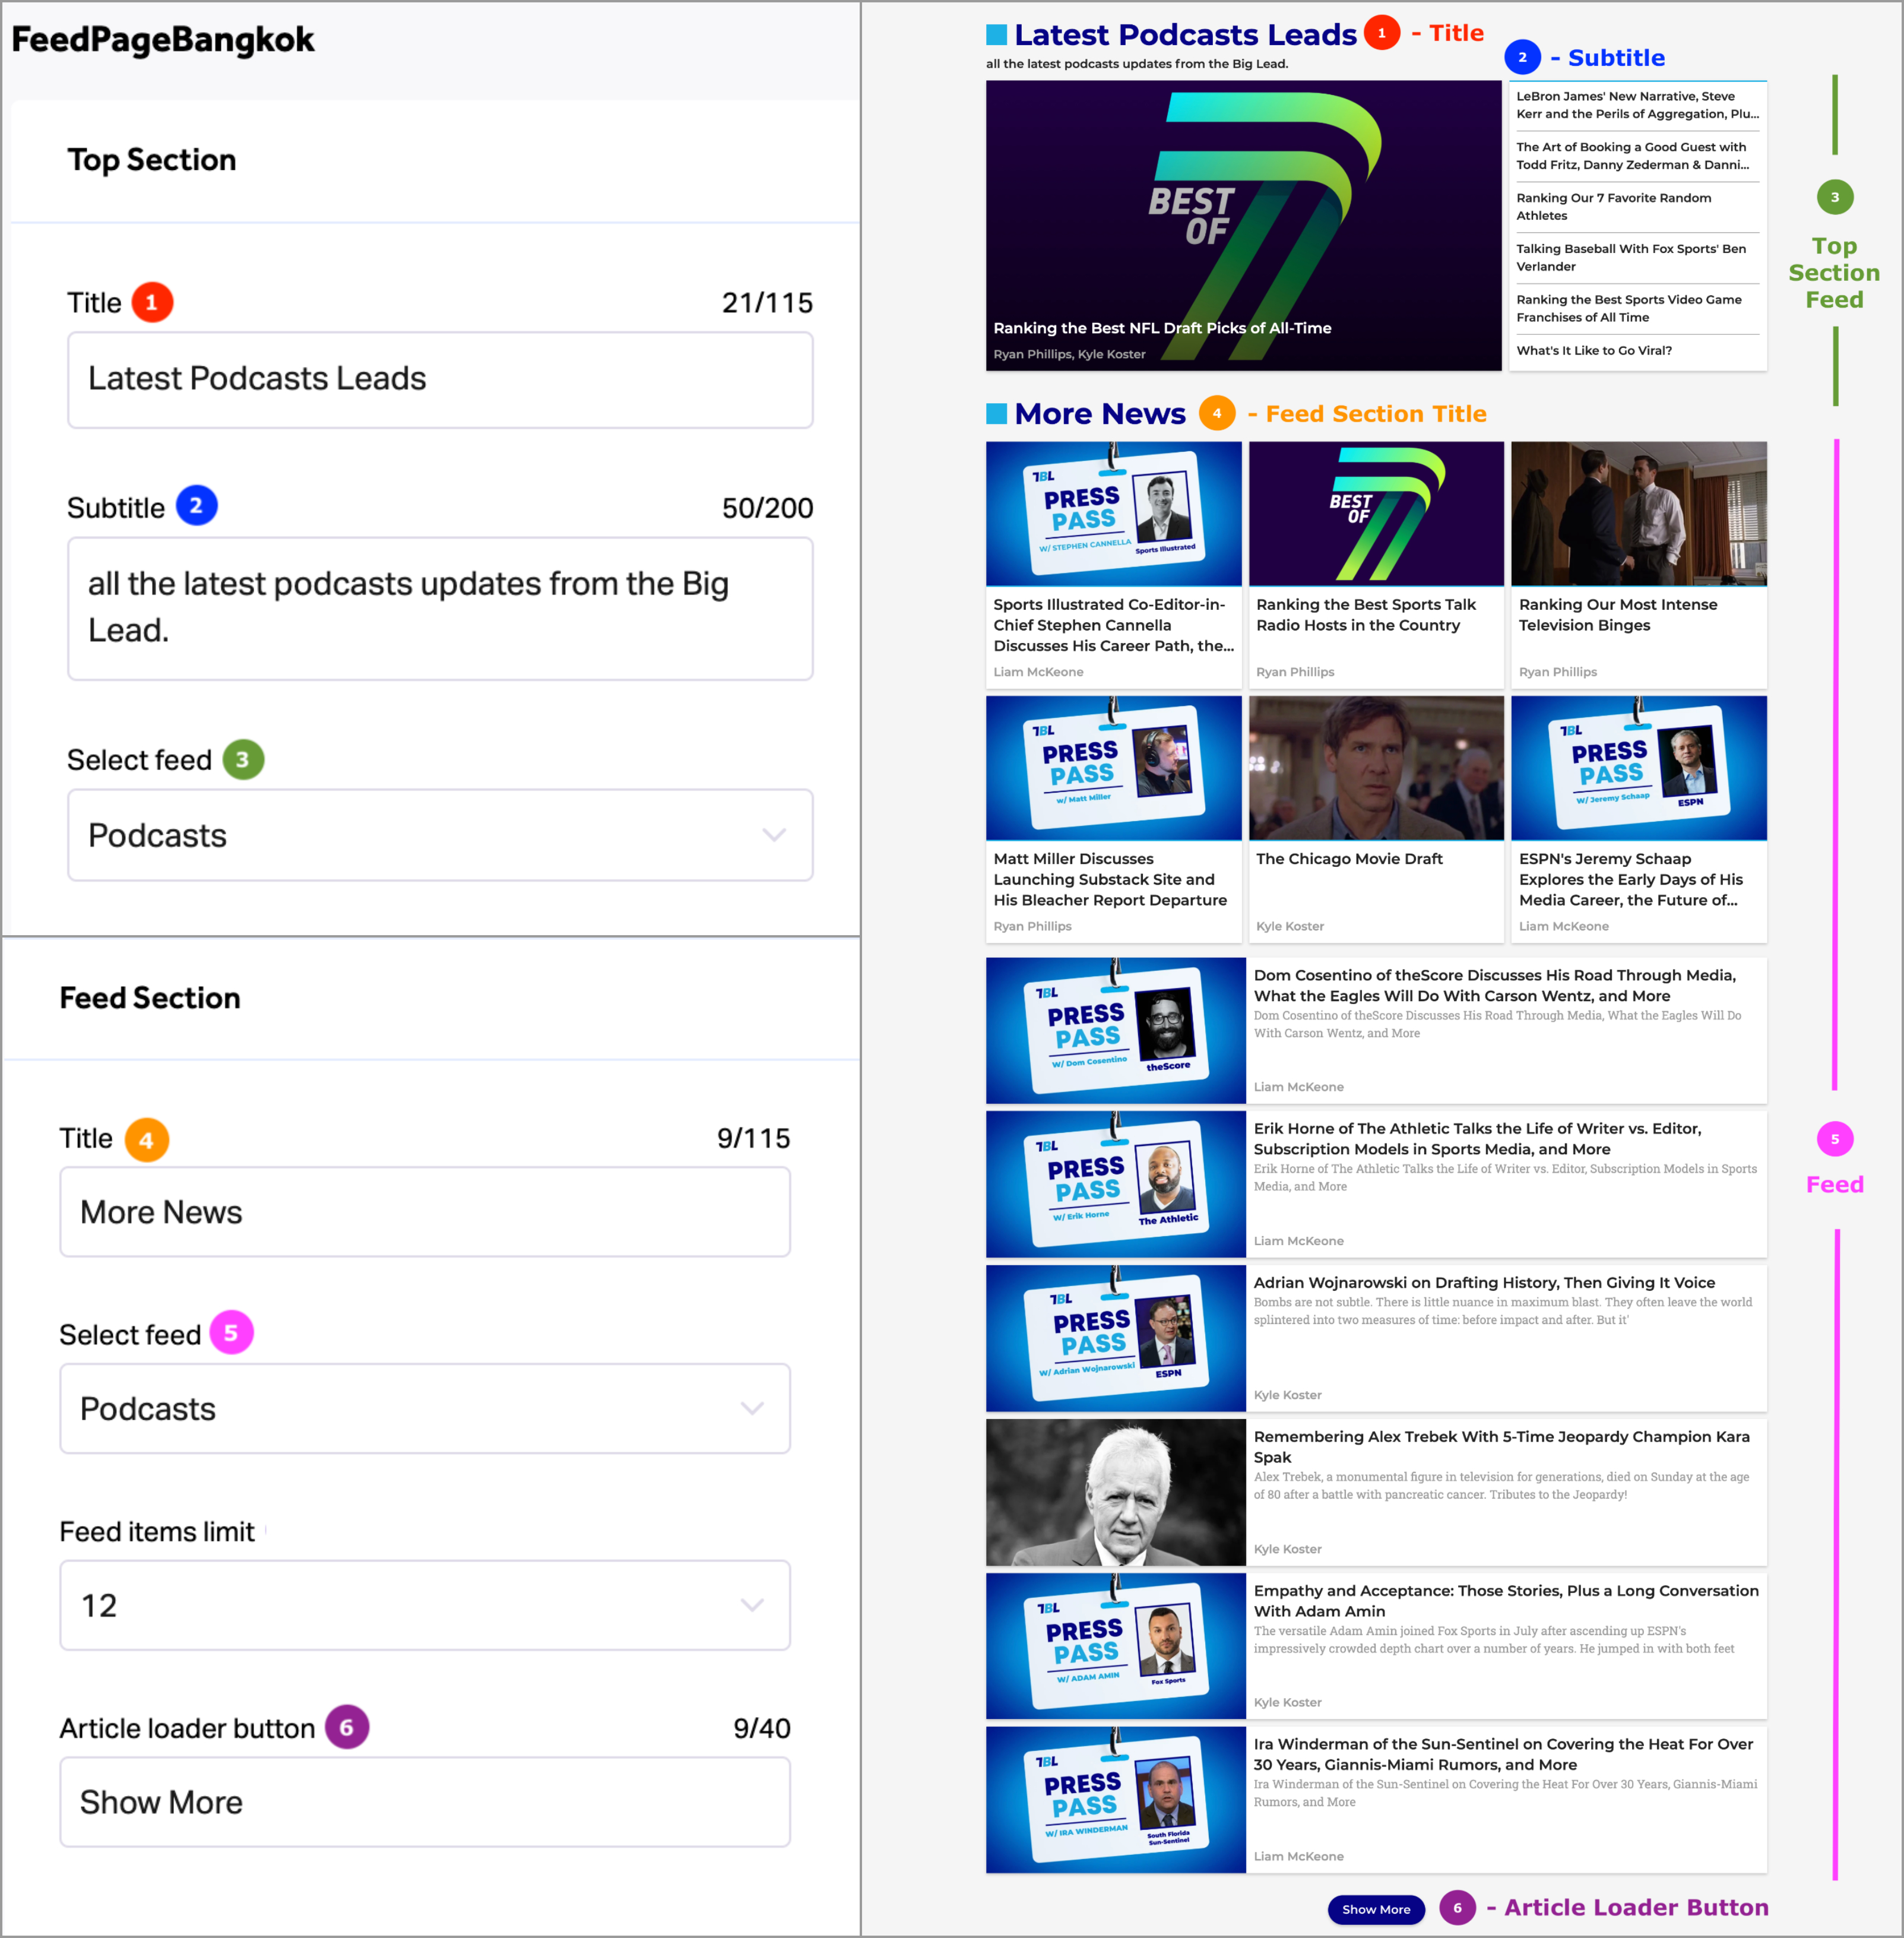Image resolution: width=1904 pixels, height=1938 pixels.
Task: Click the Alex Trebek black-and-white photo thumbnail
Action: tap(1116, 1493)
